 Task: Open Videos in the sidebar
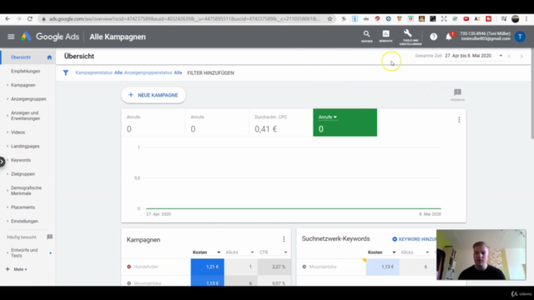click(x=18, y=132)
